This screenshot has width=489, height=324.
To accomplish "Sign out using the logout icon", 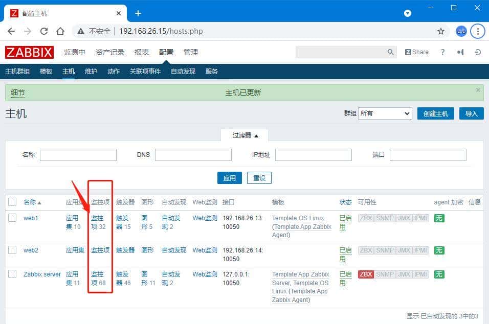I will point(477,52).
